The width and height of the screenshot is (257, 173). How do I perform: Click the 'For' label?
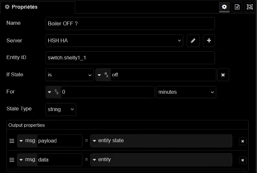(11, 91)
